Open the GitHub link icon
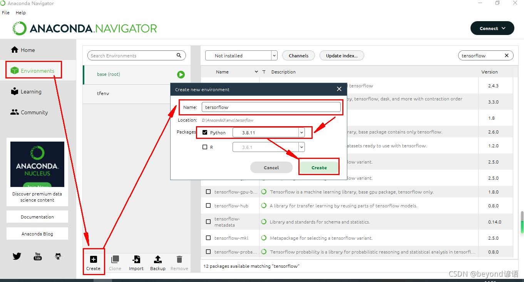 (x=58, y=256)
